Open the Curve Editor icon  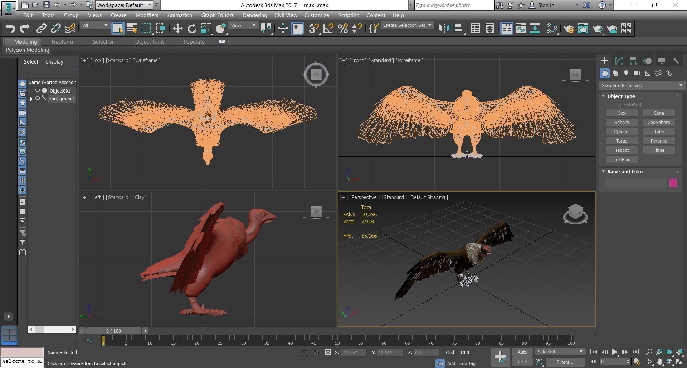pos(521,28)
